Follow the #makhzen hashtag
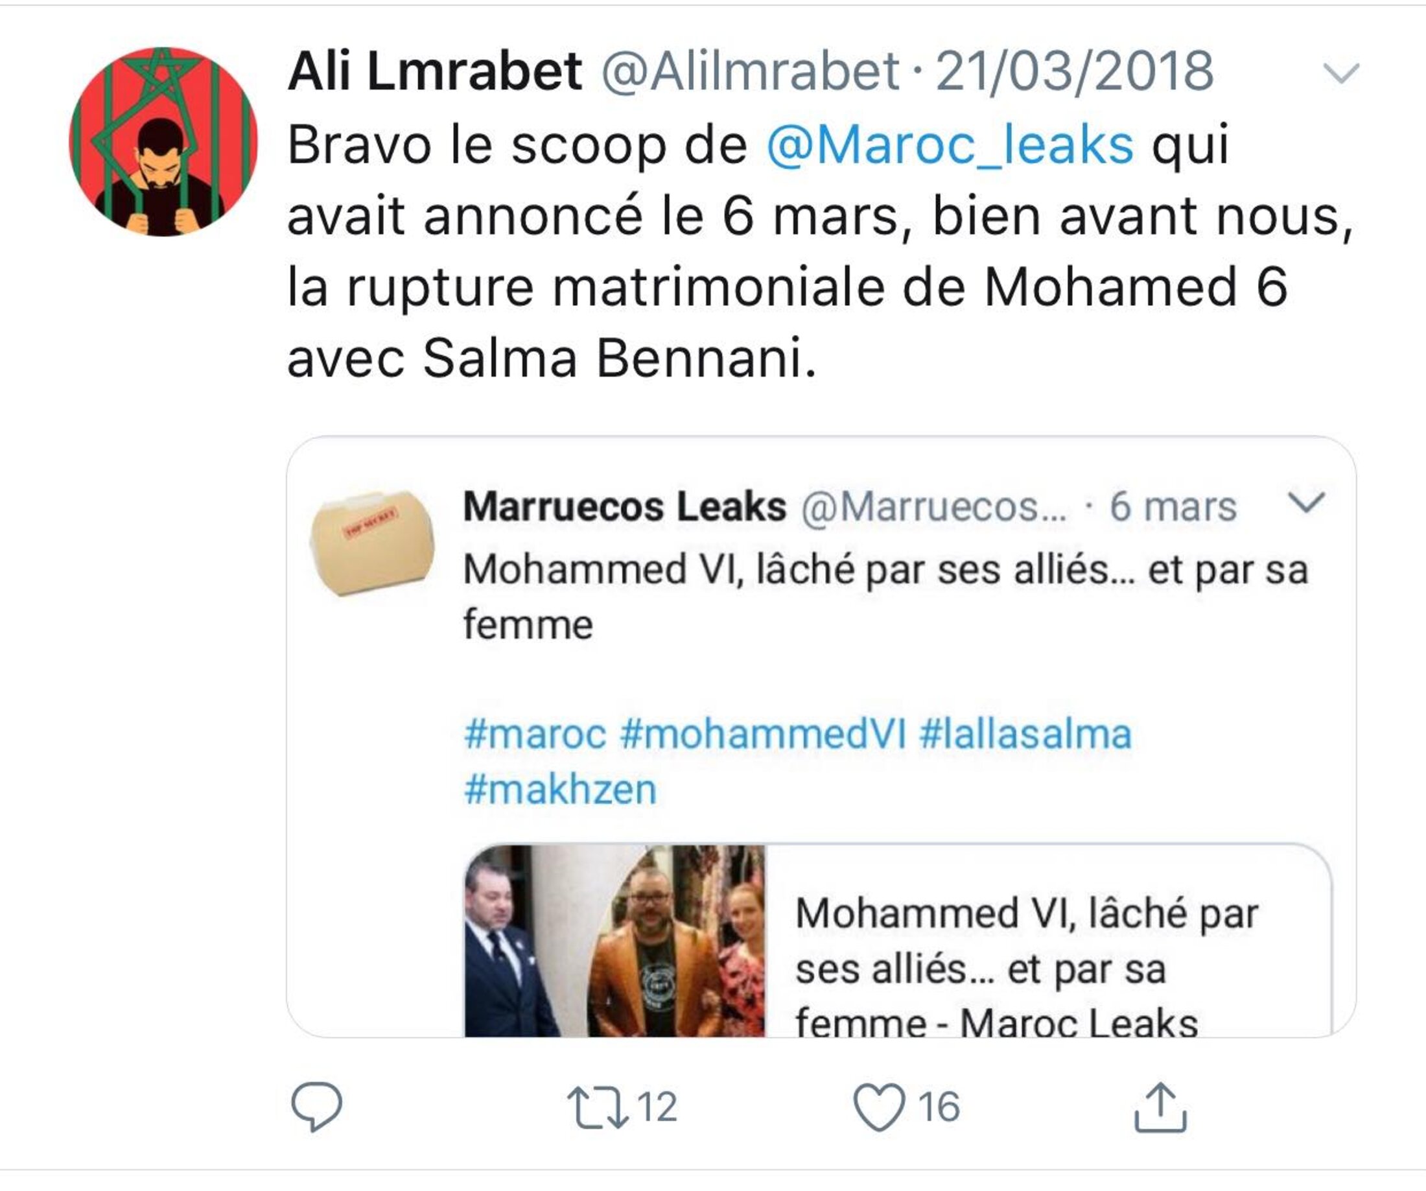The width and height of the screenshot is (1426, 1191). click(560, 790)
